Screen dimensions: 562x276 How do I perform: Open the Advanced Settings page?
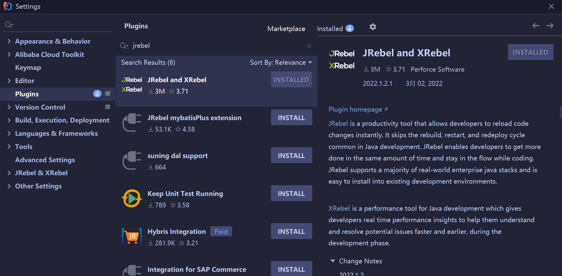(x=45, y=160)
